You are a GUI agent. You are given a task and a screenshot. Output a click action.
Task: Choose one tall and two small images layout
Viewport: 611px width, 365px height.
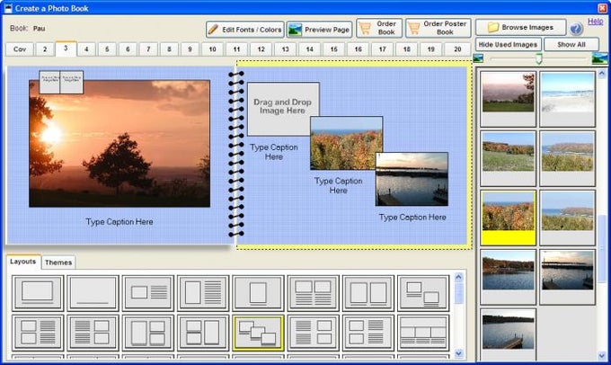(x=148, y=333)
